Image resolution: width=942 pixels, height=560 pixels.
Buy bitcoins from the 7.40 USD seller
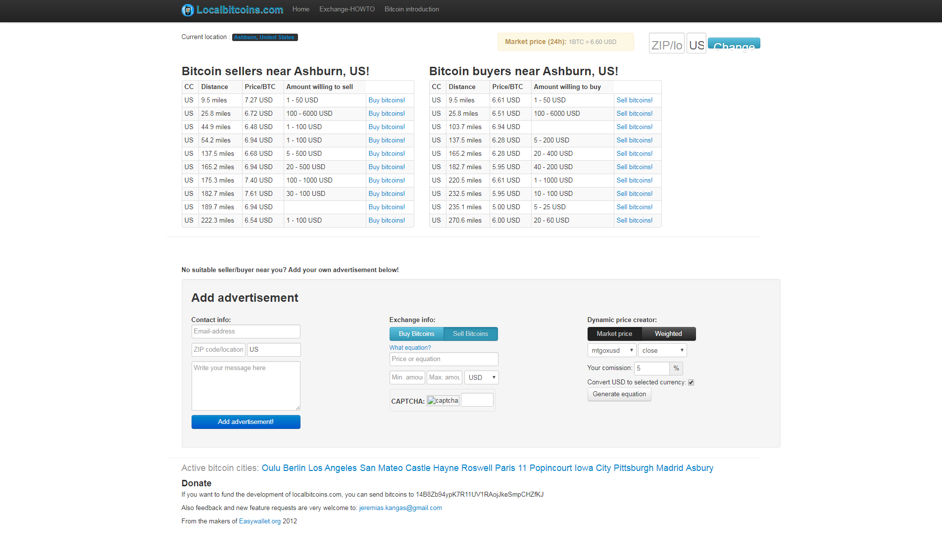(x=387, y=181)
